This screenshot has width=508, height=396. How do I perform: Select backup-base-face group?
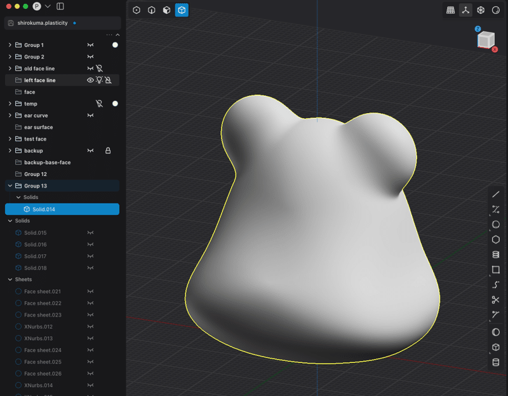coord(62,162)
